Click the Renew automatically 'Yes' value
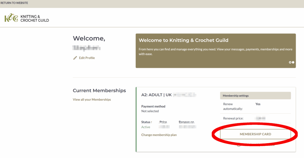The width and height of the screenshot is (304, 158). point(258,104)
